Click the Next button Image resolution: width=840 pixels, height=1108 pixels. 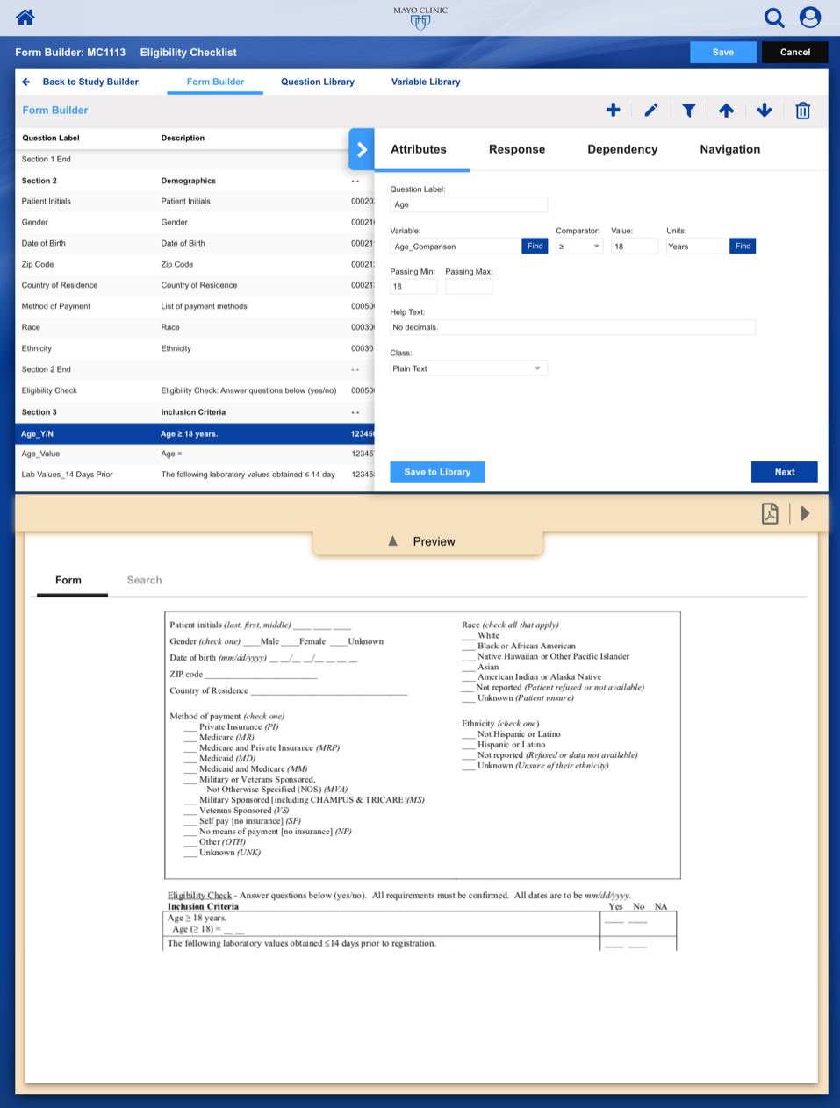pyautogui.click(x=785, y=472)
